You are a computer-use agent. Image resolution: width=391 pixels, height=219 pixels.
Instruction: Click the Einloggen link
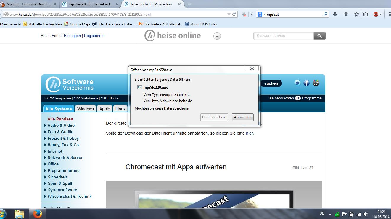tap(72, 36)
